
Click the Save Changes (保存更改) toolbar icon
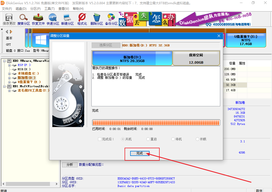9,19
